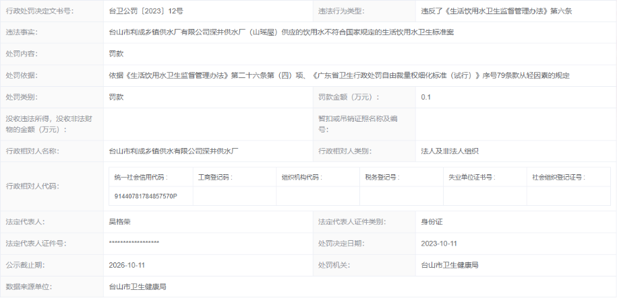
Task: Click the 工商登记码 column header
Action: point(214,178)
